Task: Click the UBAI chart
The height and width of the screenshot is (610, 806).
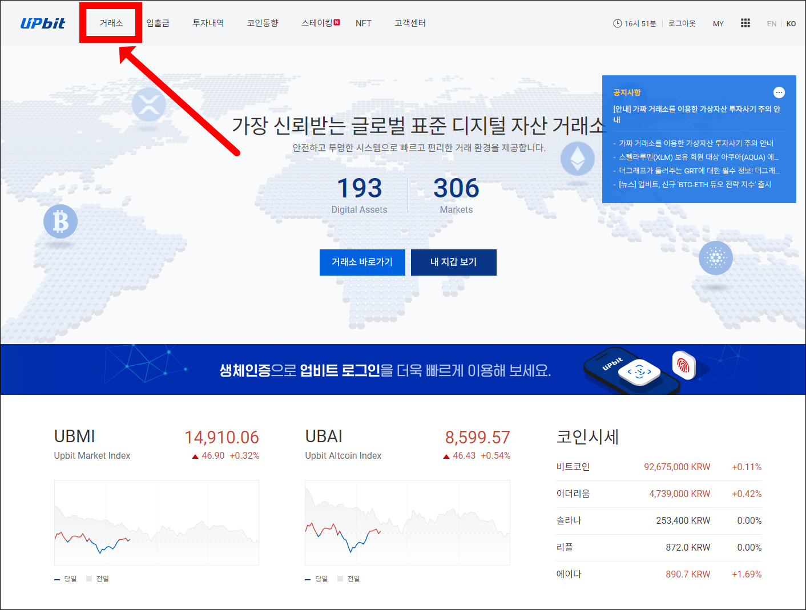Action: pos(408,523)
